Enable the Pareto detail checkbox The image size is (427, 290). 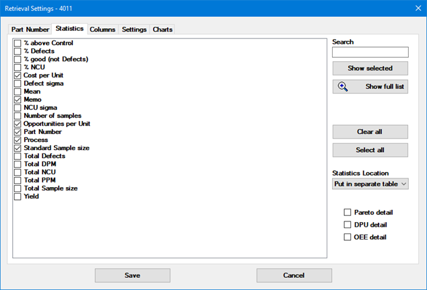coord(348,213)
